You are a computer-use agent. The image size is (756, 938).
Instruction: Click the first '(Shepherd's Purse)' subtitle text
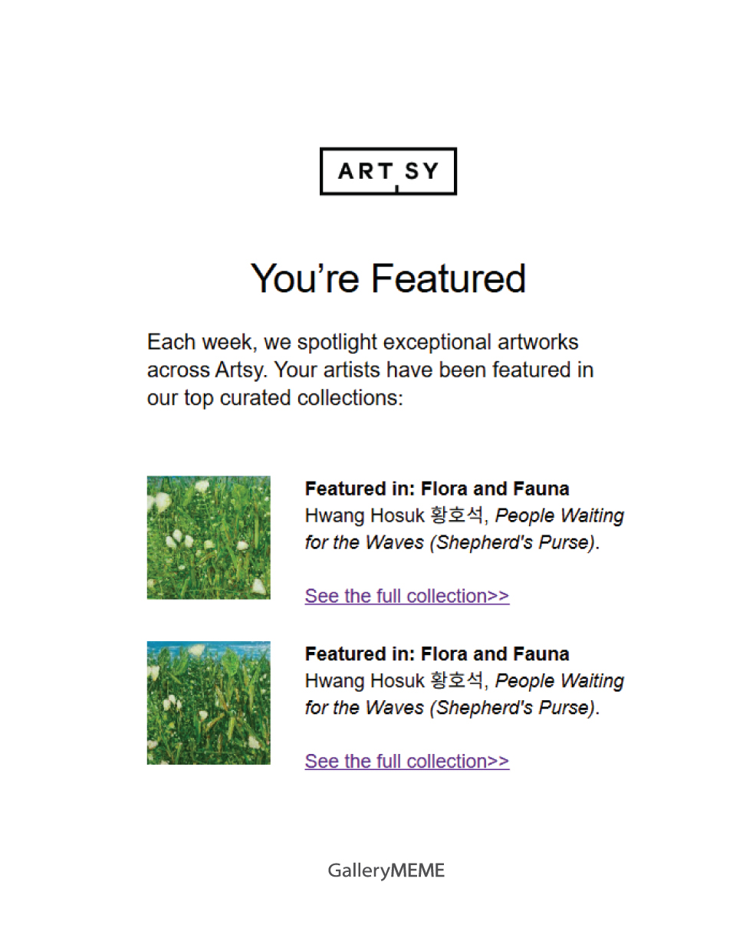[513, 542]
